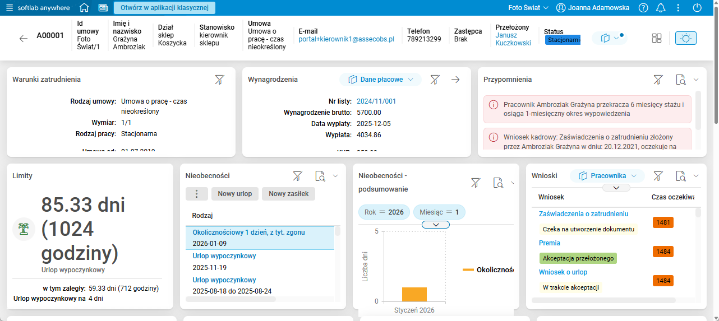Click the Stacjonarni status badge

(x=563, y=40)
